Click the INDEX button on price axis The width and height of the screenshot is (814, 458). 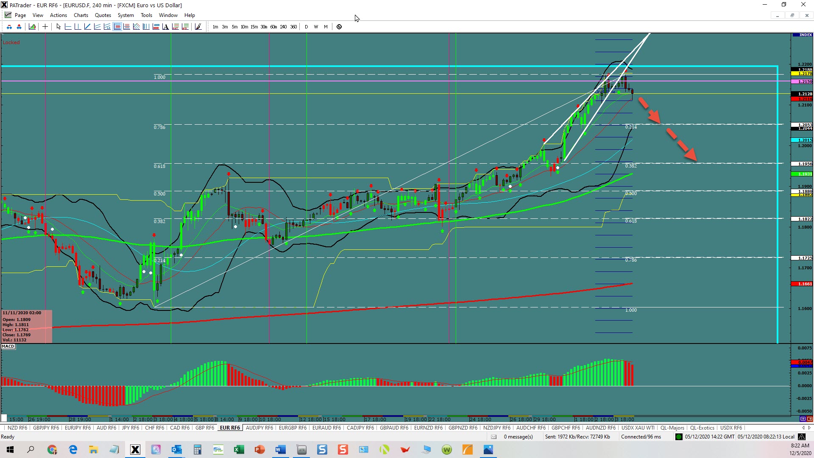click(x=802, y=35)
